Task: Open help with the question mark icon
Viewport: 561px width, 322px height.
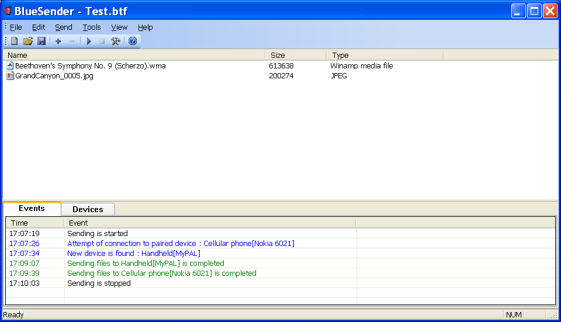Action: [x=133, y=41]
